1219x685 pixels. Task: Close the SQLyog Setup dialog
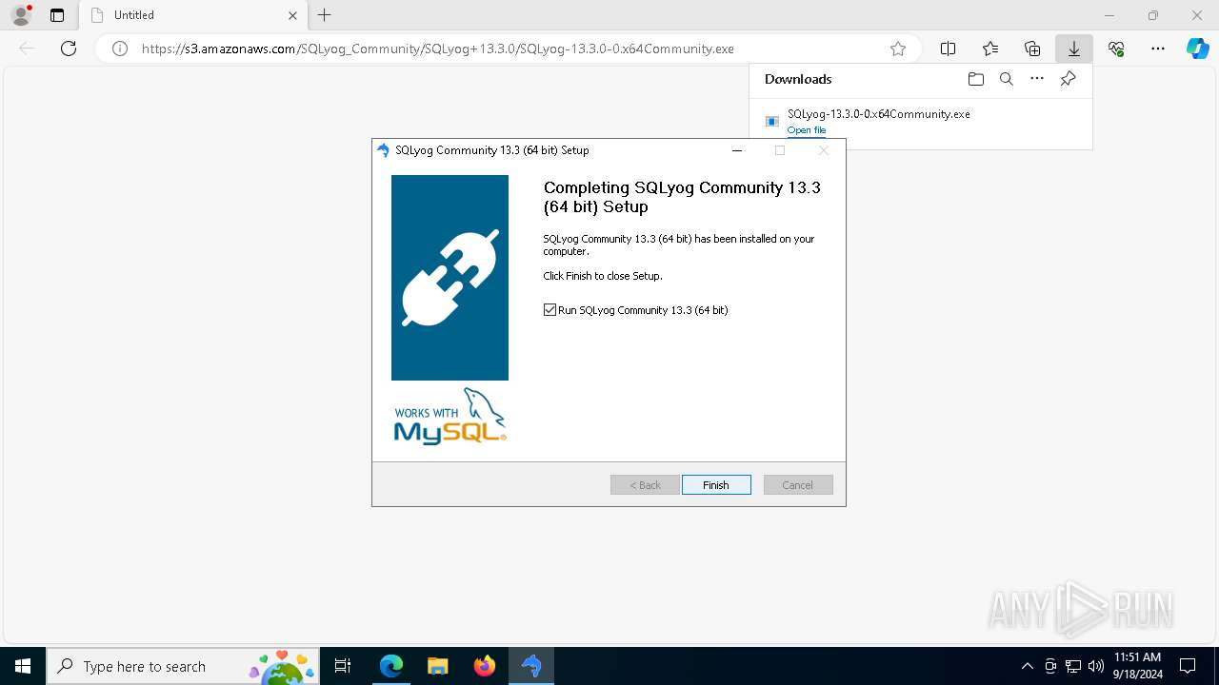(824, 150)
